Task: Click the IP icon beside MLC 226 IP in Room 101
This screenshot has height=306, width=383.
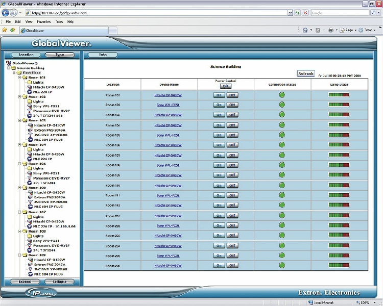Action: [29, 92]
